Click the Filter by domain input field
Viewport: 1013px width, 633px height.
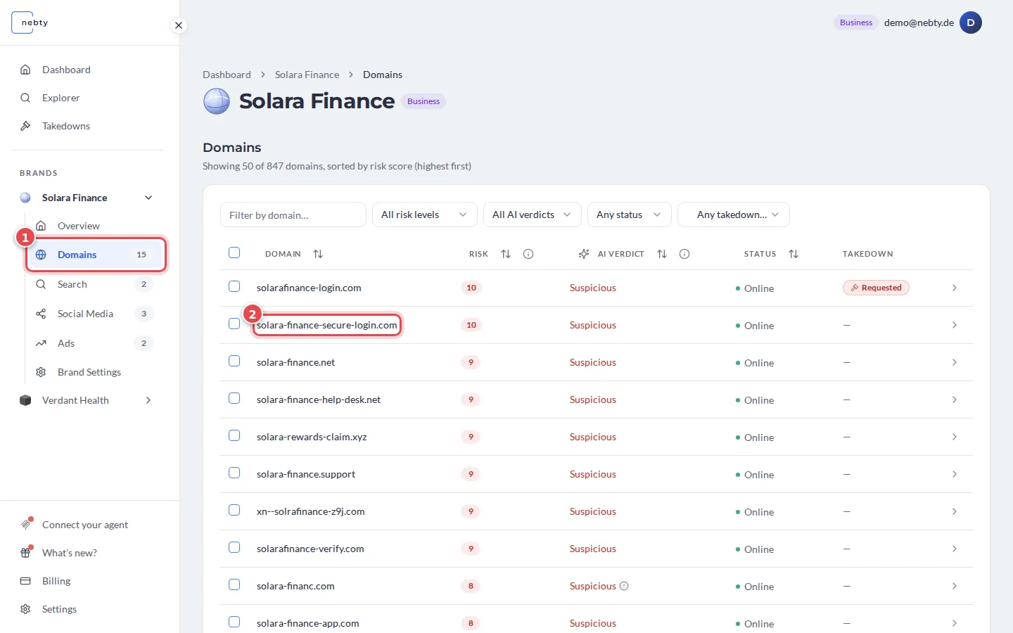point(293,215)
